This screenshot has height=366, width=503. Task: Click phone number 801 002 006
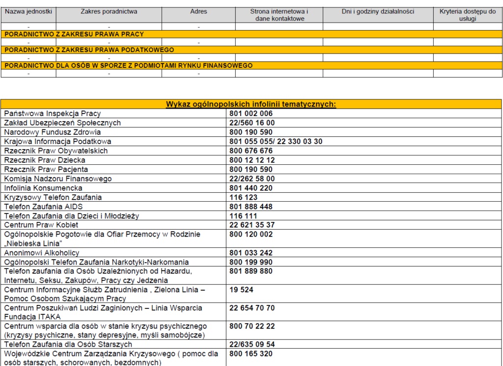[251, 114]
